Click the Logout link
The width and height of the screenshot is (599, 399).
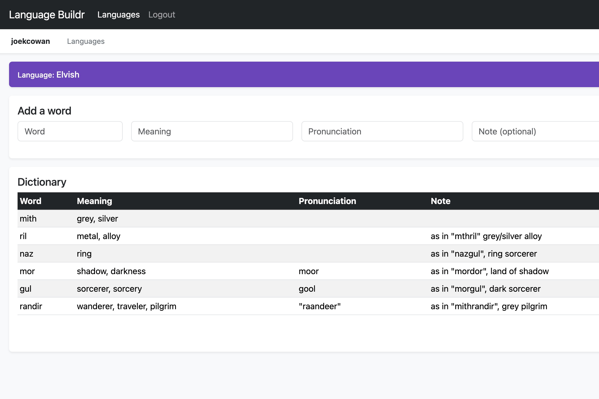click(162, 15)
